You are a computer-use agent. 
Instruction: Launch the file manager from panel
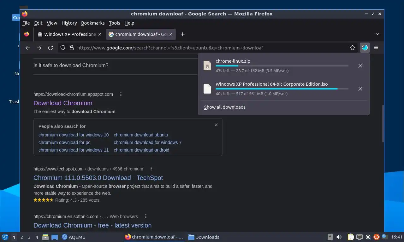pyautogui.click(x=45, y=237)
